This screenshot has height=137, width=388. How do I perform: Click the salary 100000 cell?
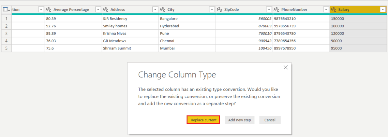click(x=358, y=26)
